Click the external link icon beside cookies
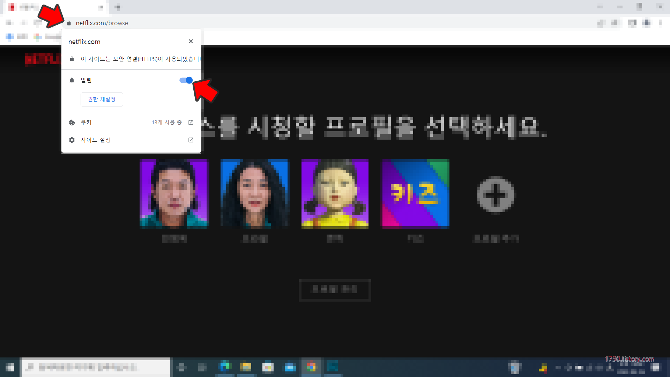The image size is (670, 377). tap(191, 123)
